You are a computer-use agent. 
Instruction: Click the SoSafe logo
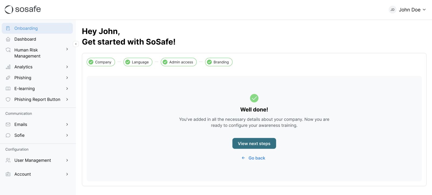pyautogui.click(x=23, y=9)
